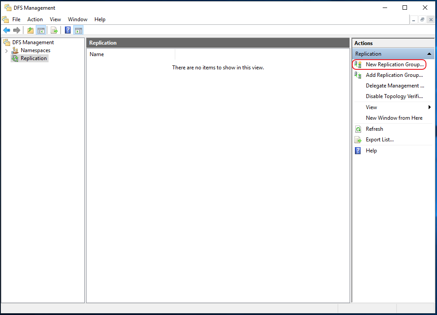This screenshot has height=315, width=437.
Task: Click the blue Help icon in Actions
Action: point(358,151)
